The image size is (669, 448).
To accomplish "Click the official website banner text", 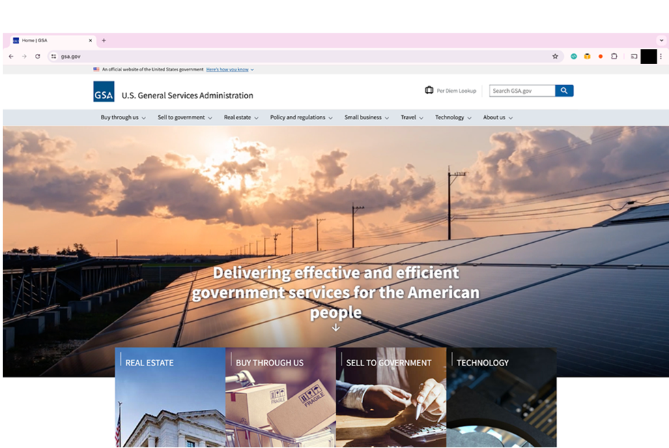I will tap(153, 69).
